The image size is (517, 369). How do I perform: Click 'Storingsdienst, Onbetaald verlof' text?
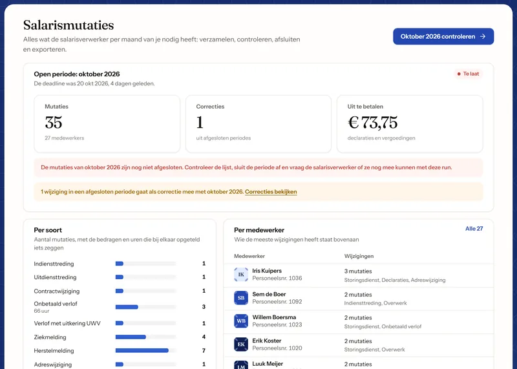tap(383, 326)
